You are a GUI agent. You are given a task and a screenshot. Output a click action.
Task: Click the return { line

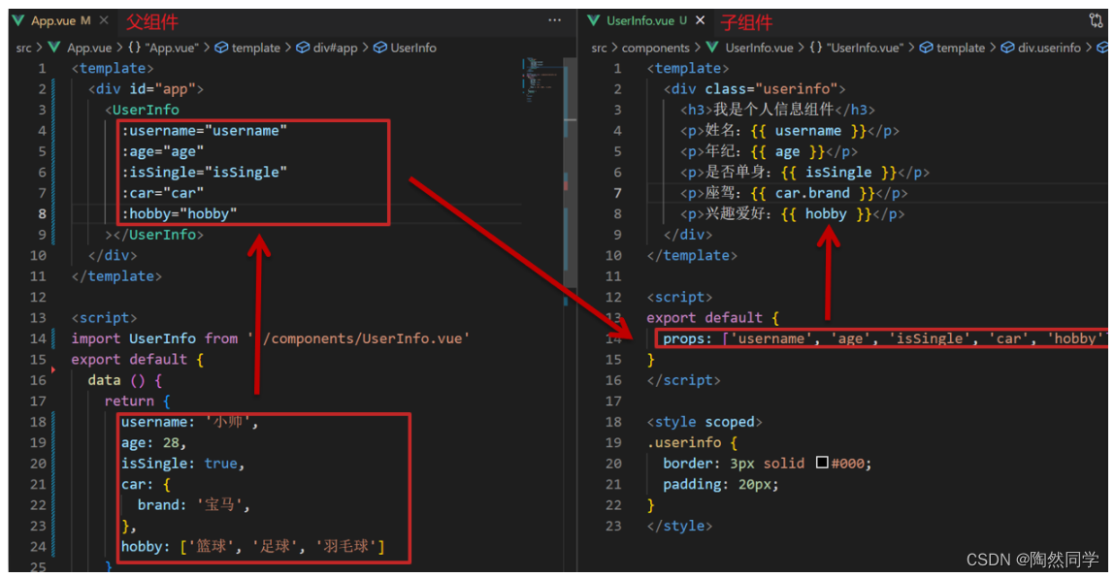[138, 401]
